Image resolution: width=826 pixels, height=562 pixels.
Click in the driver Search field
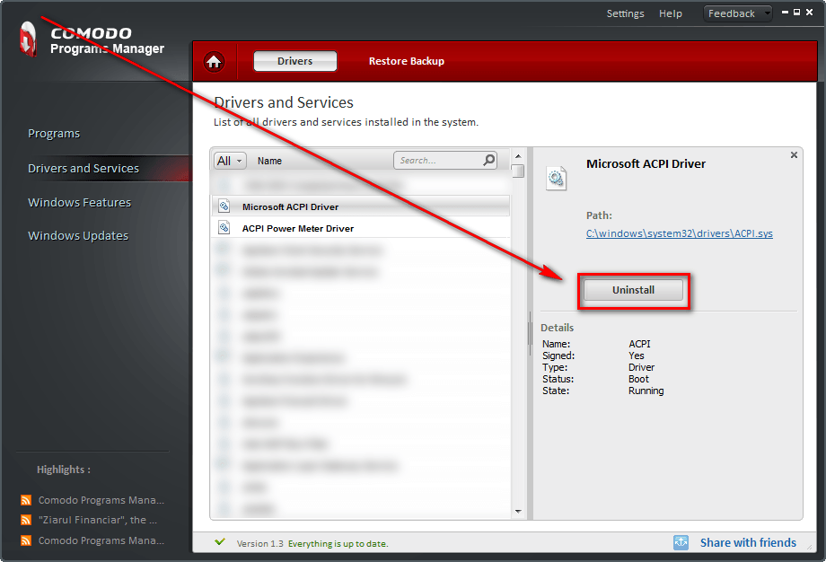[438, 161]
